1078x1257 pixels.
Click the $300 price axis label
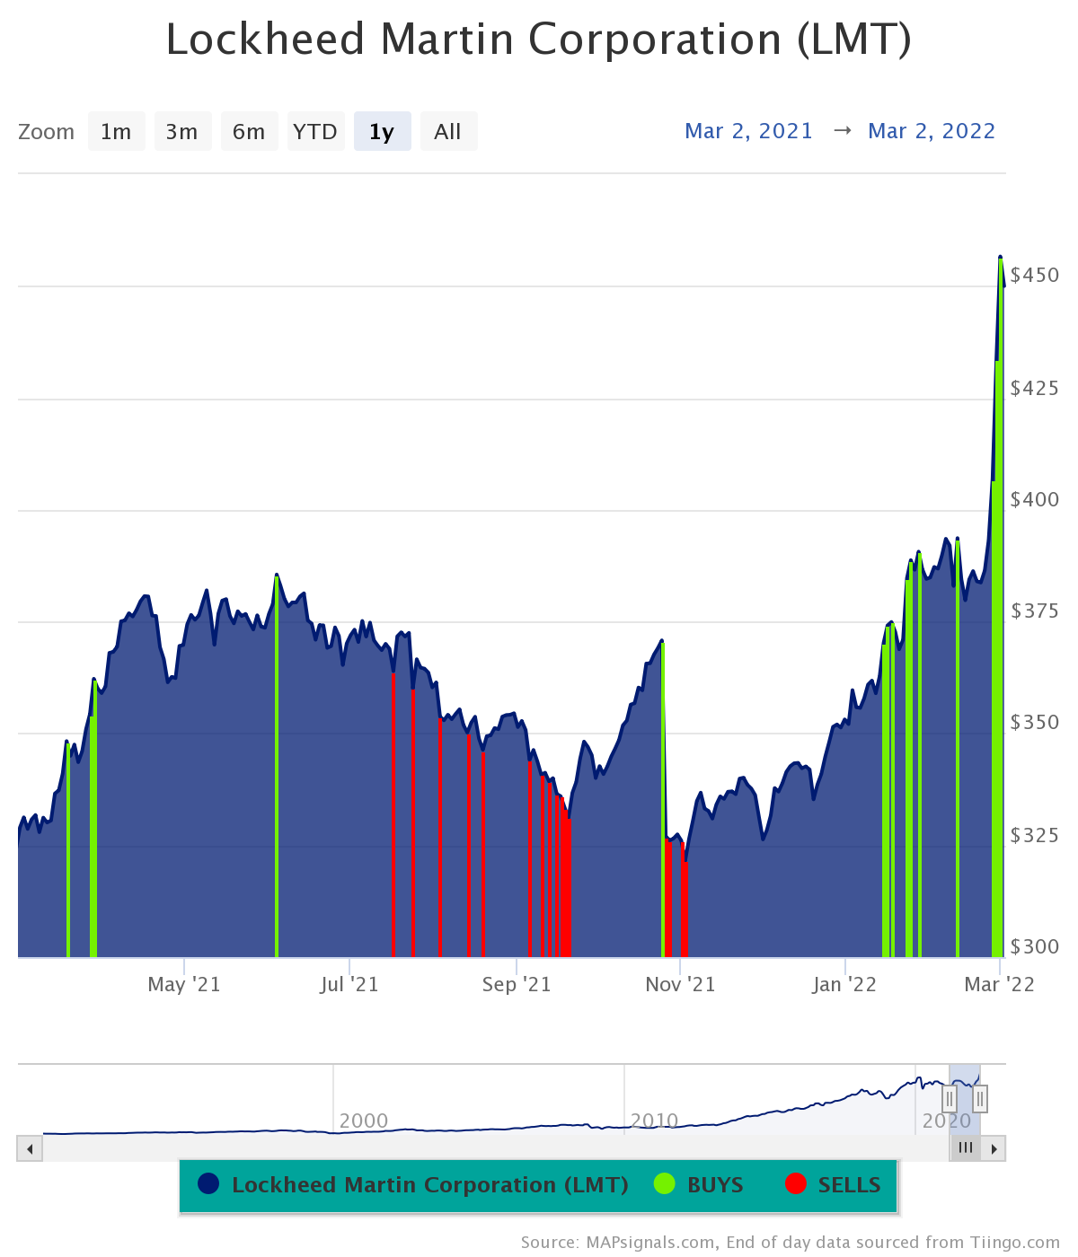click(1035, 946)
